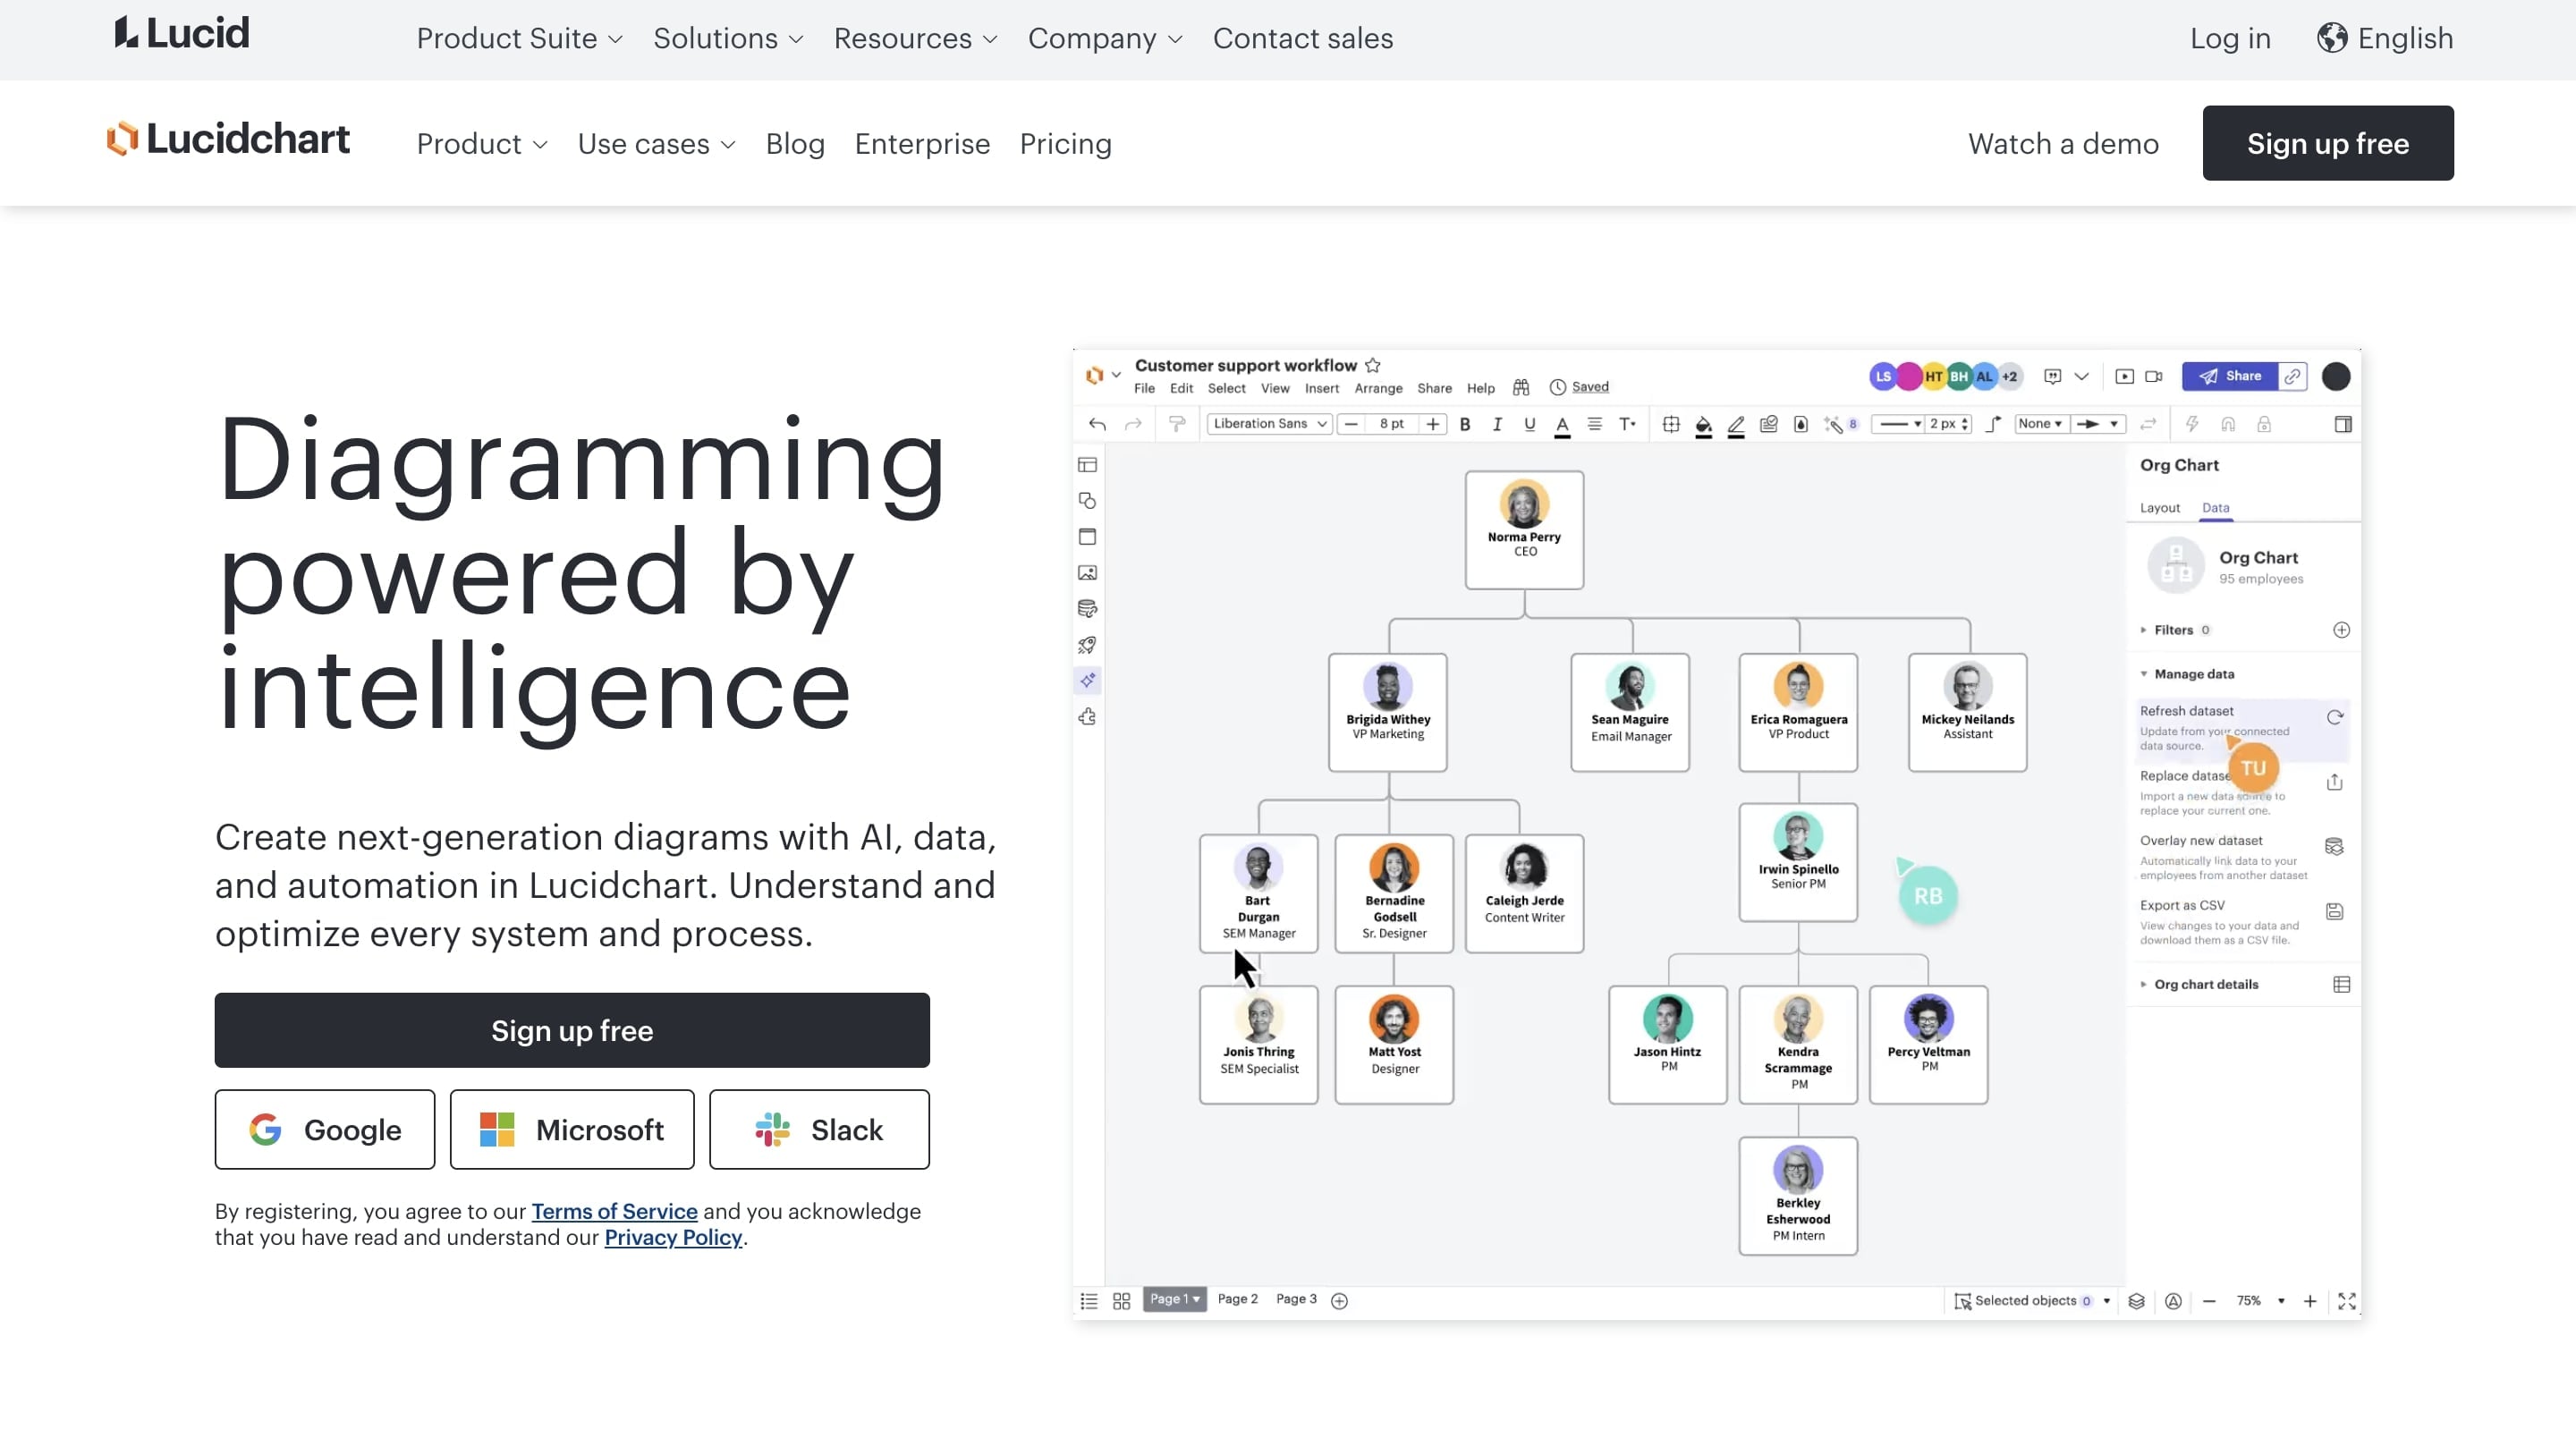Image resolution: width=2576 pixels, height=1447 pixels.
Task: Click the export as CSV save icon
Action: click(x=2334, y=911)
